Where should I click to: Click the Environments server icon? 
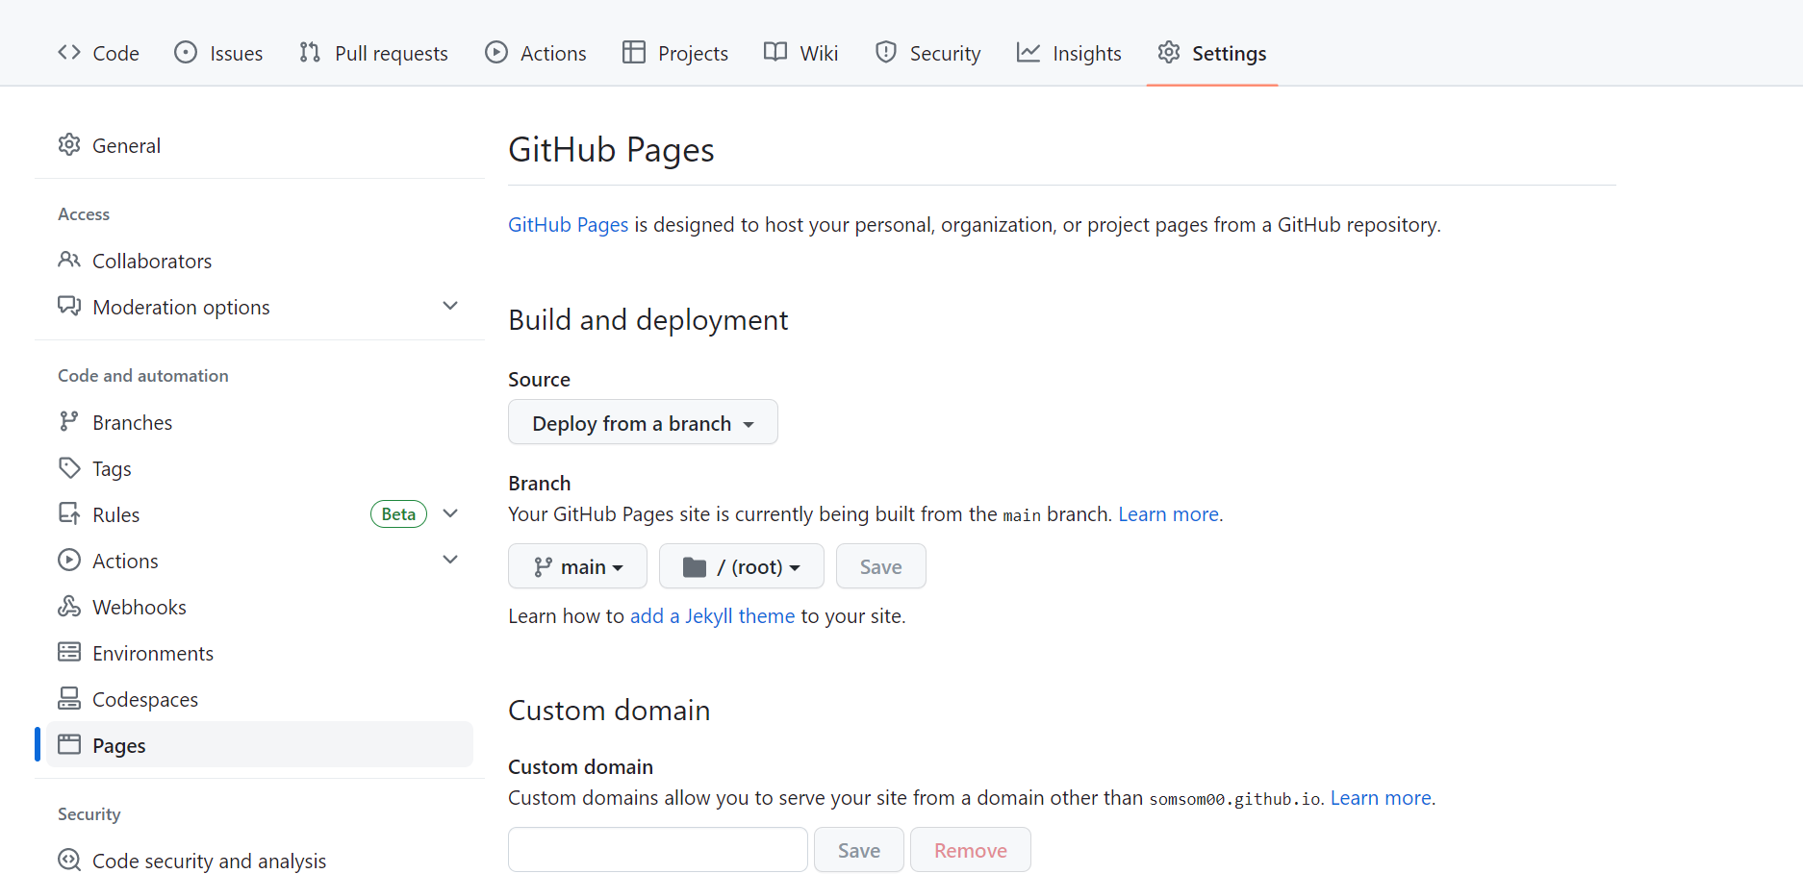69,652
